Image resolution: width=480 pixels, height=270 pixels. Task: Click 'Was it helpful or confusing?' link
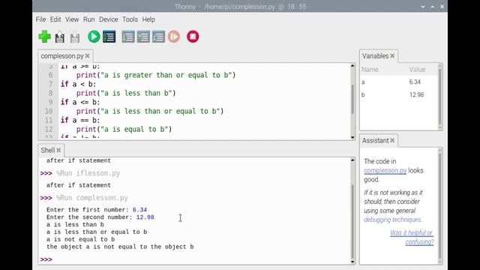tap(412, 237)
